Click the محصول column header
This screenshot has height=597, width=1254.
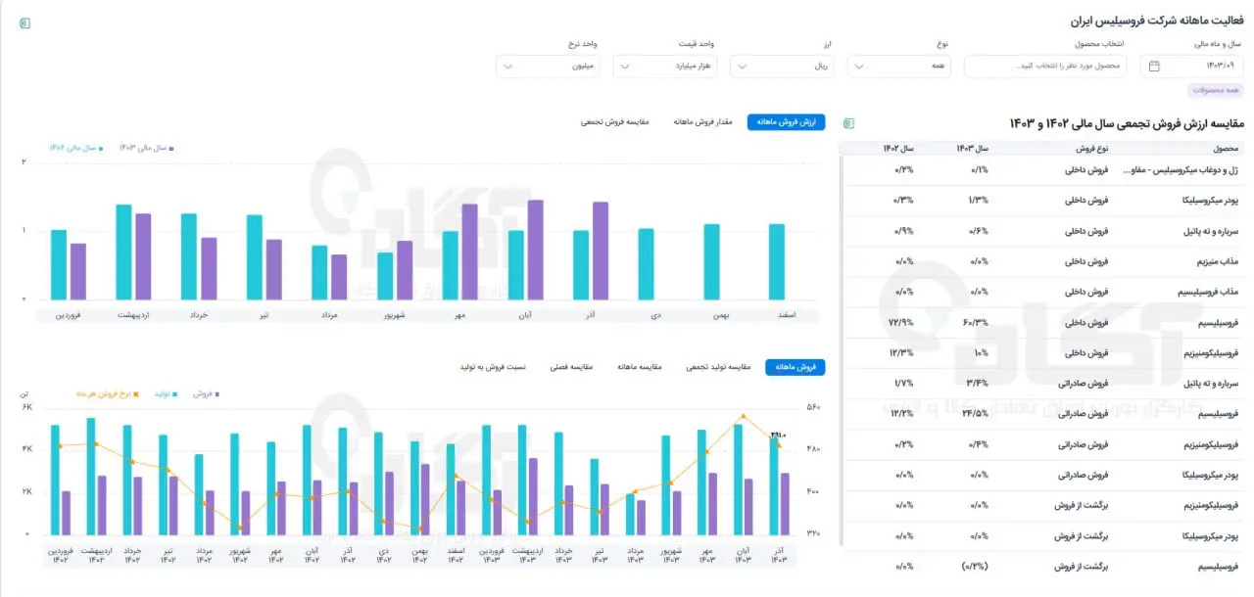(1227, 148)
